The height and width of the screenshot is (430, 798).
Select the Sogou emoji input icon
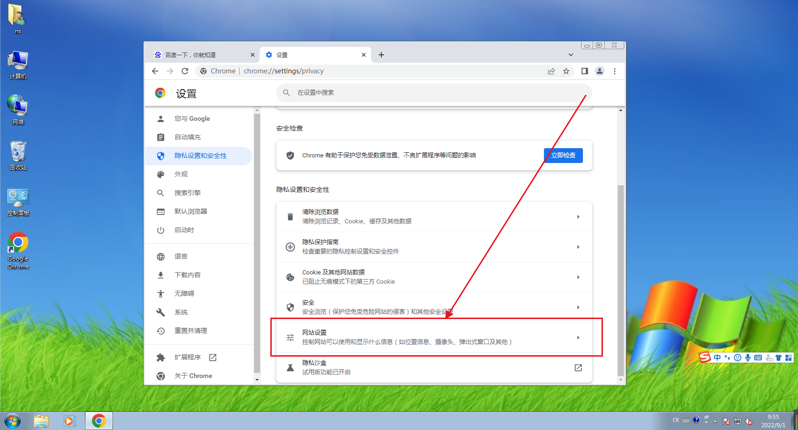(738, 357)
